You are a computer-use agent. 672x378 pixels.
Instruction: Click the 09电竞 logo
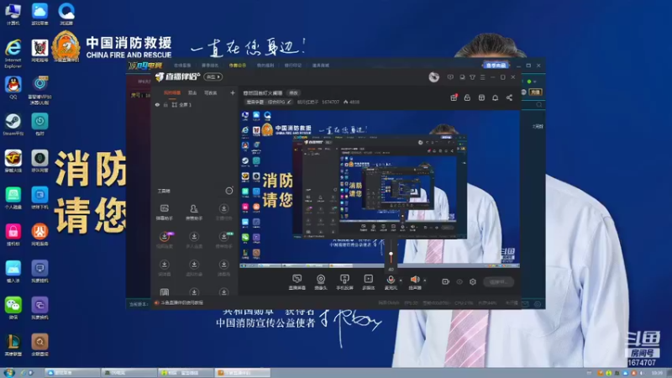tap(145, 66)
